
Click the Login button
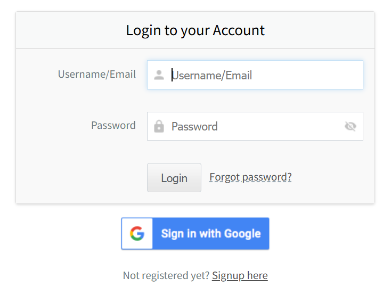[174, 177]
